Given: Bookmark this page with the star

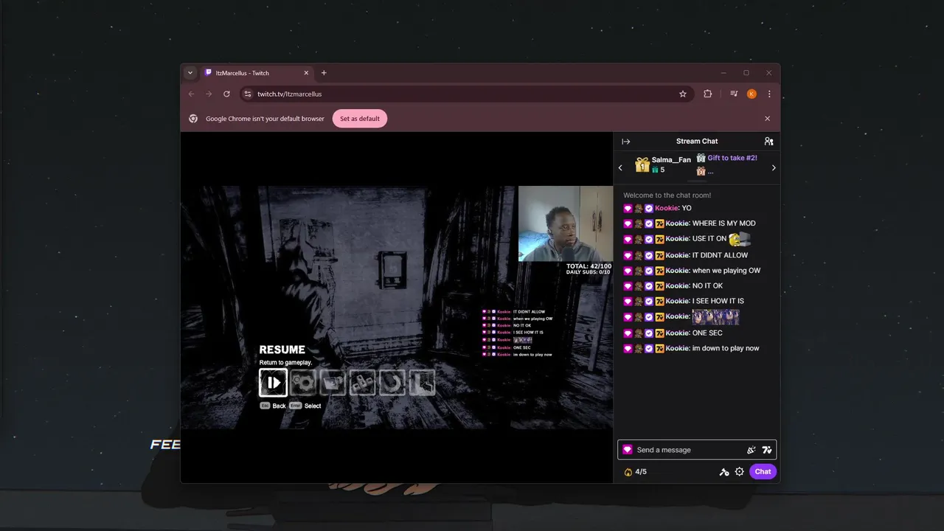Looking at the screenshot, I should pos(683,94).
